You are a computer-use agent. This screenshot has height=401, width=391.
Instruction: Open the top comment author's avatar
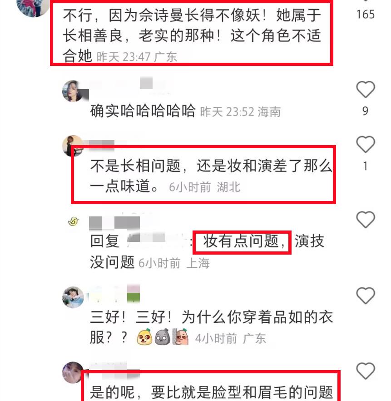point(33,6)
